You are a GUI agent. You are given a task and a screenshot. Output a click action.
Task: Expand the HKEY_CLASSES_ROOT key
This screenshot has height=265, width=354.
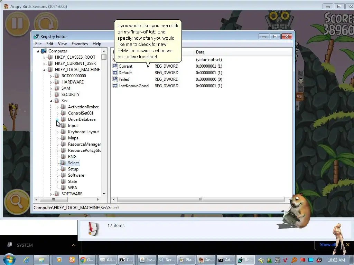[x=45, y=58]
